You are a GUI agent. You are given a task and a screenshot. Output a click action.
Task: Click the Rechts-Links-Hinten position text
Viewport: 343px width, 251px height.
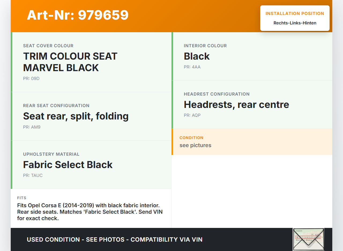295,23
